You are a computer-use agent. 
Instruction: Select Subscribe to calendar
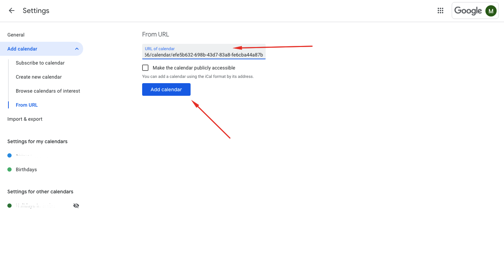pyautogui.click(x=40, y=63)
